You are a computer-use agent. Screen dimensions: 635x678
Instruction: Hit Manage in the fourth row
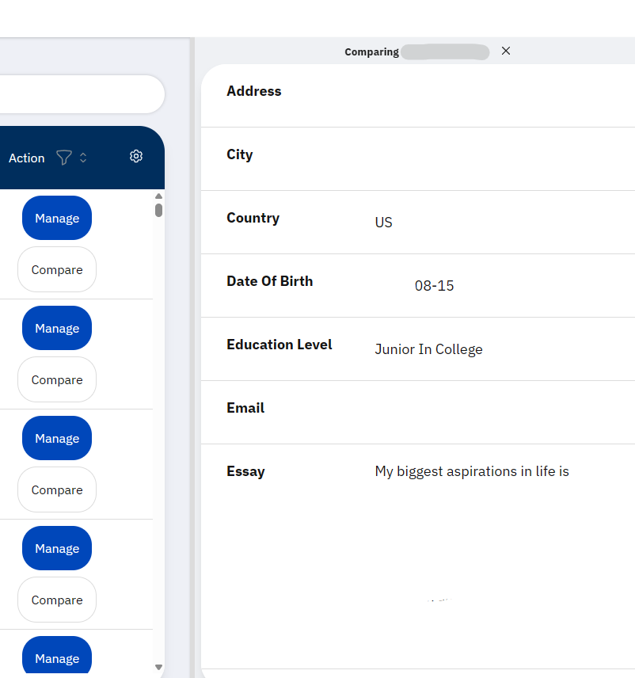click(x=57, y=549)
